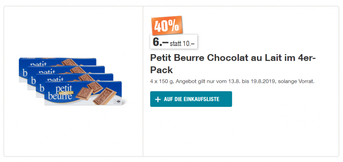
Task: Click the "4 x 150 g" quantity text
Action: tap(161, 81)
